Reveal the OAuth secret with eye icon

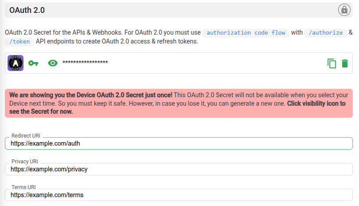click(53, 63)
